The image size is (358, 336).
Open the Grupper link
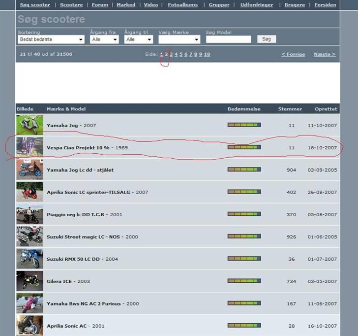(x=219, y=4)
